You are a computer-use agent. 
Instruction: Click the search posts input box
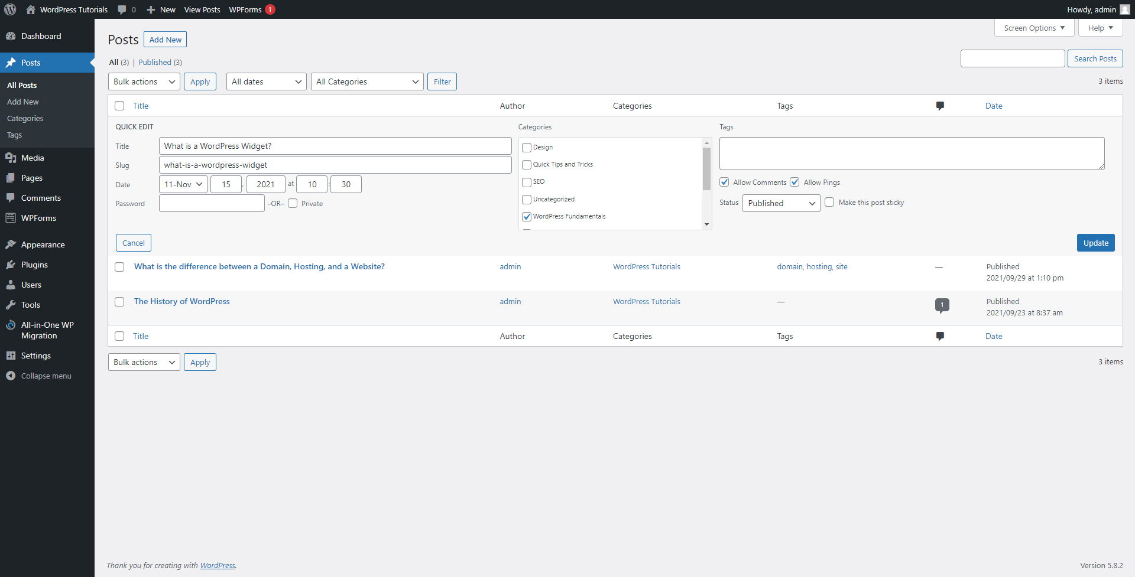[x=1013, y=58]
